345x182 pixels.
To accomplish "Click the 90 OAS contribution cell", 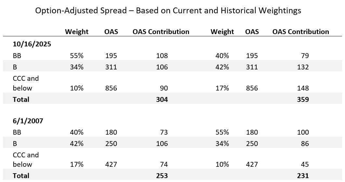I will click(164, 88).
